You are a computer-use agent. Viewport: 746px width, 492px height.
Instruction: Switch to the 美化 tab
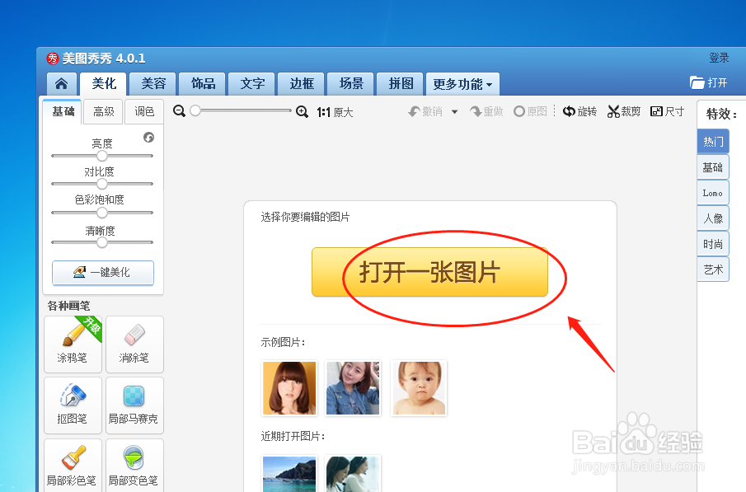[x=103, y=84]
